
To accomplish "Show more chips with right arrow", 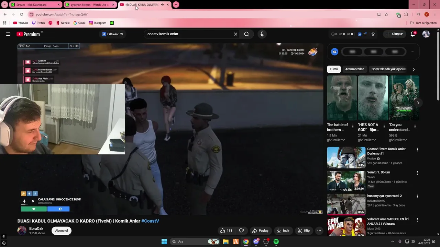I will pos(414,70).
